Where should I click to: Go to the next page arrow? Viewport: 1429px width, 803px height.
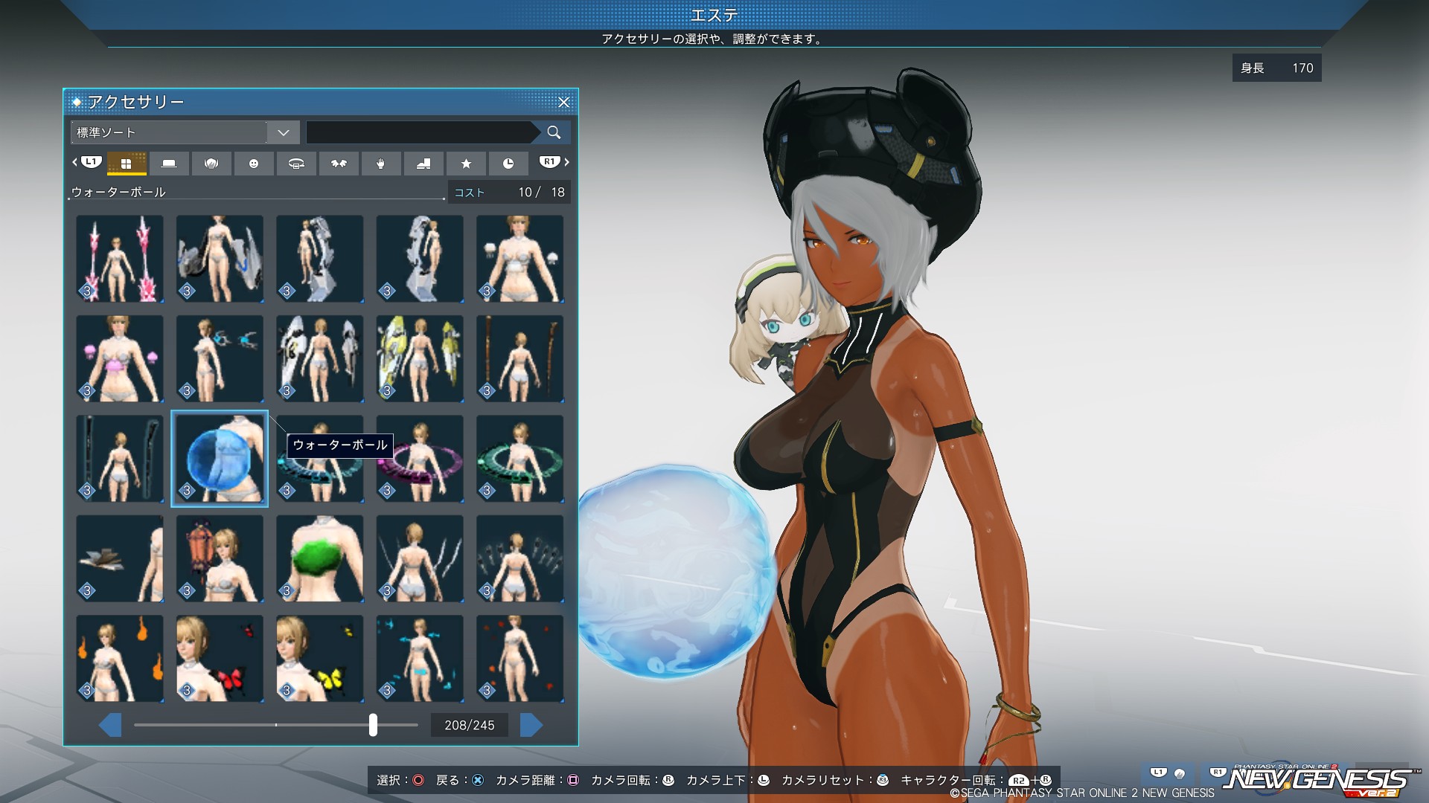pos(531,725)
